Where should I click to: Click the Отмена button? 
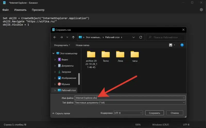(175, 113)
